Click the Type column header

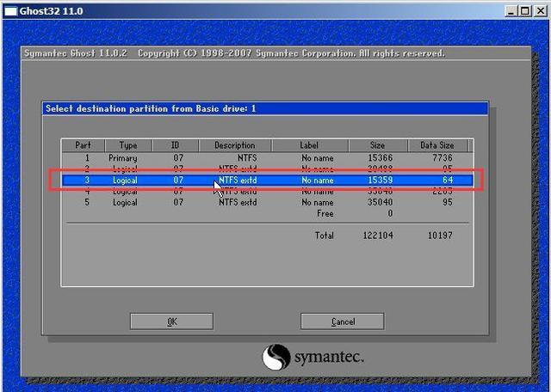128,145
